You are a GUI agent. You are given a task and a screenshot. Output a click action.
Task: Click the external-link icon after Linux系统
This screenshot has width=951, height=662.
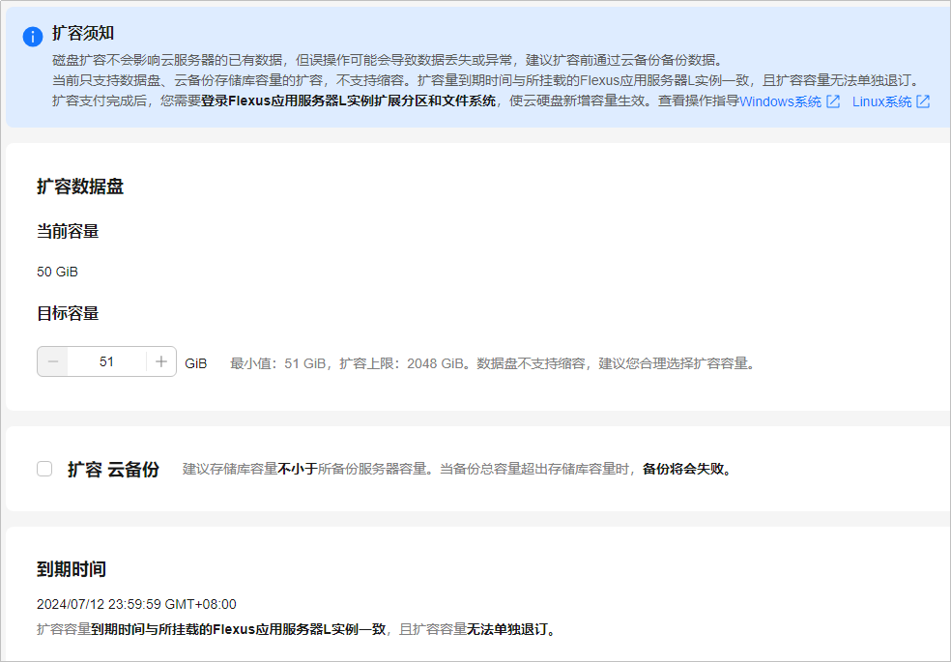[x=923, y=101]
